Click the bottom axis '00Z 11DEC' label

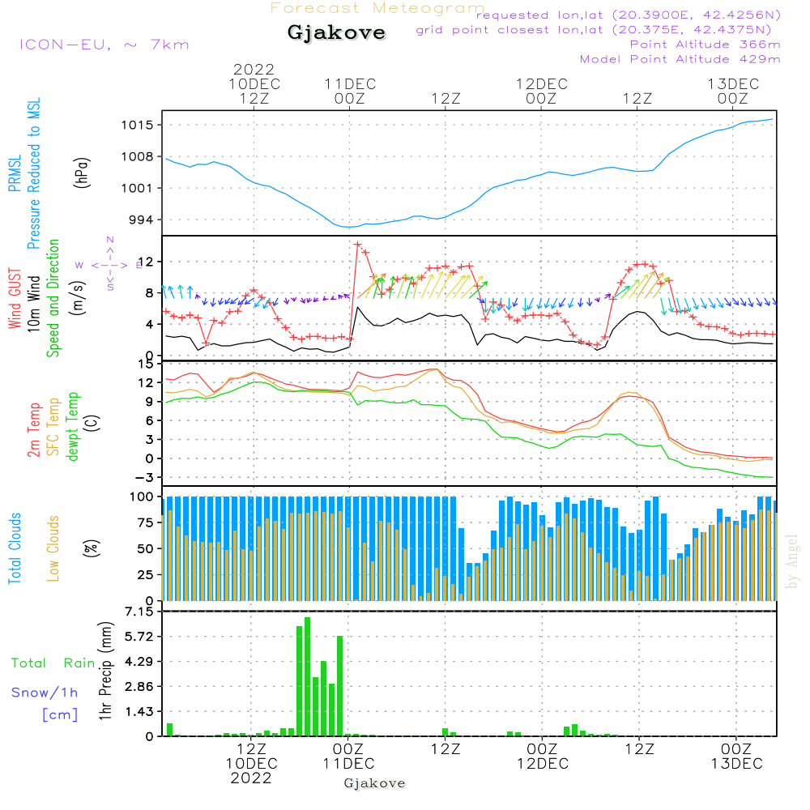(348, 757)
